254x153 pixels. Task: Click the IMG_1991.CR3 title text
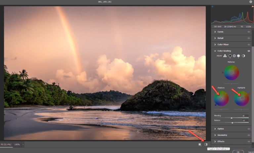click(105, 2)
